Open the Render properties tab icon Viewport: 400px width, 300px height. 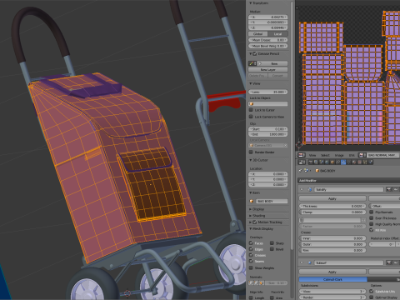311,162
